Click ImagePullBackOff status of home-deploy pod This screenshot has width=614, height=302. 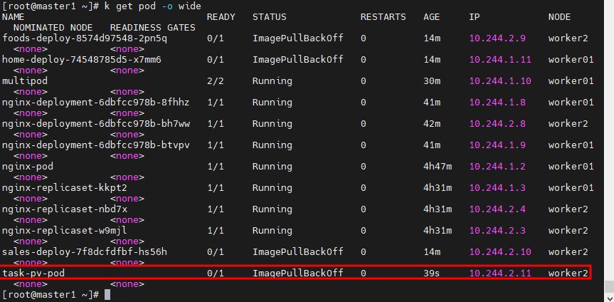[298, 60]
